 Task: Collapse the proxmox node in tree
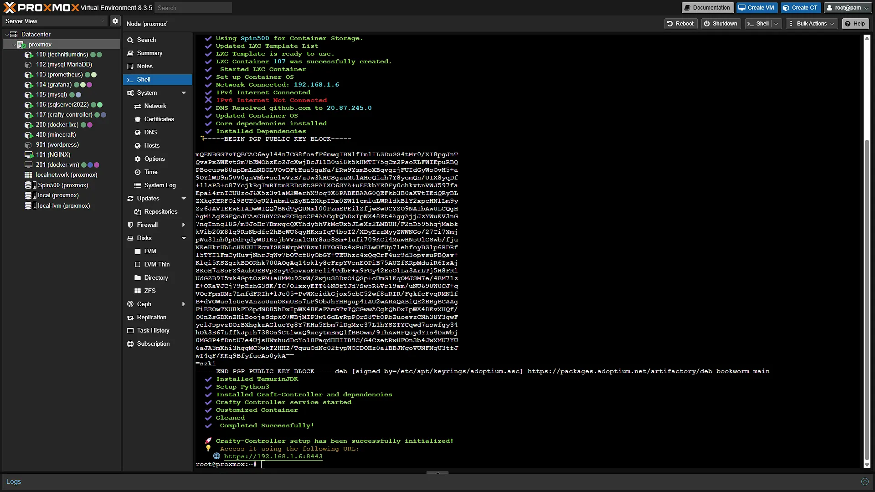coord(14,45)
